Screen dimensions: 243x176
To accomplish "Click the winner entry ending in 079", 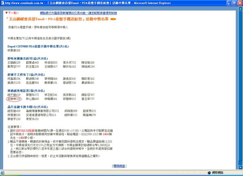I will tap(90, 115).
